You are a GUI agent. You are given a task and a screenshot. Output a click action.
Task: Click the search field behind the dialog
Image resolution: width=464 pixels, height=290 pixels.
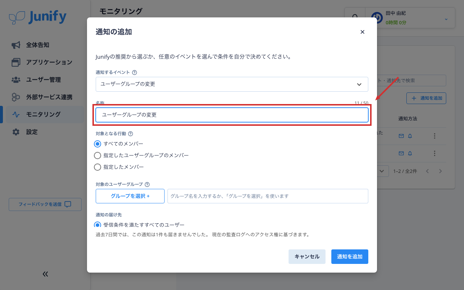click(x=411, y=80)
